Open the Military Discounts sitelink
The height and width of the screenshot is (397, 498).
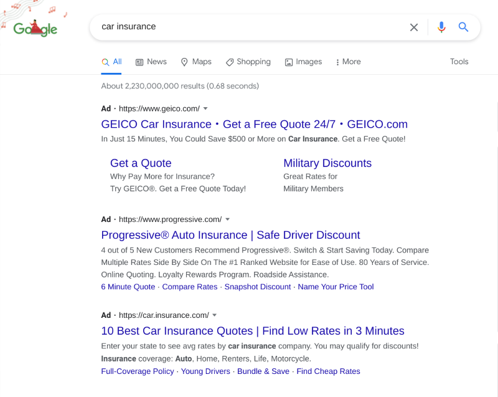pos(327,163)
